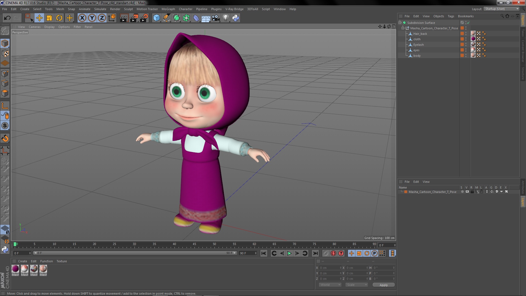Viewport: 526px width, 296px height.
Task: Add a Floor environment object
Action: [x=206, y=18]
